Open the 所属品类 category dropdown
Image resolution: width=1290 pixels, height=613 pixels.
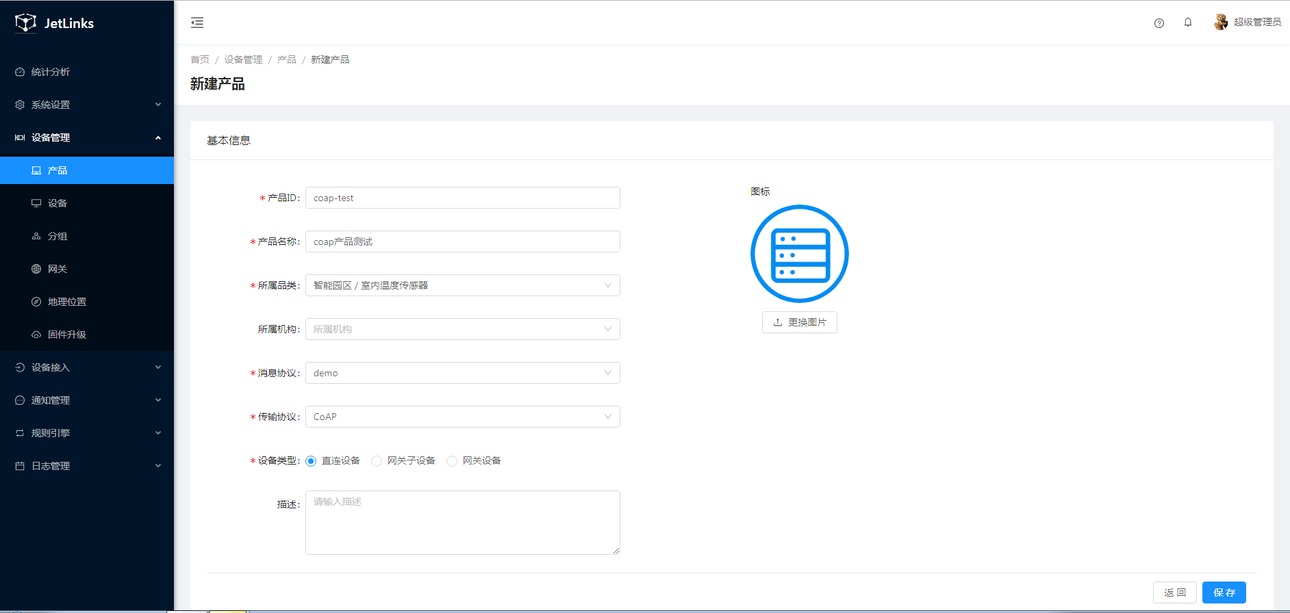tap(462, 285)
